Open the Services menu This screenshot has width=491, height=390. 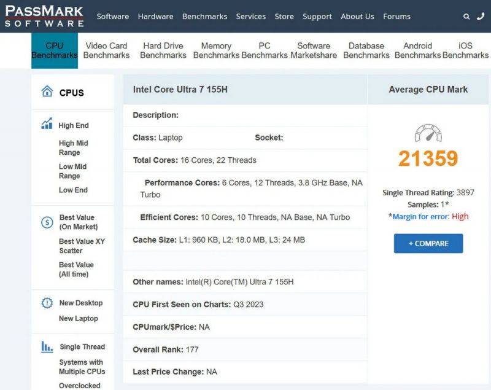tap(251, 17)
